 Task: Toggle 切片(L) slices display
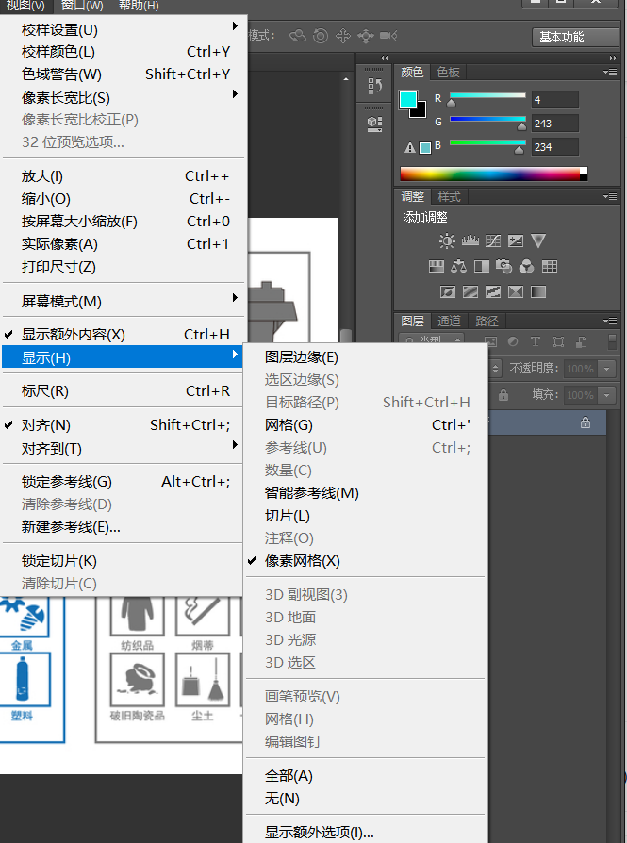366,516
